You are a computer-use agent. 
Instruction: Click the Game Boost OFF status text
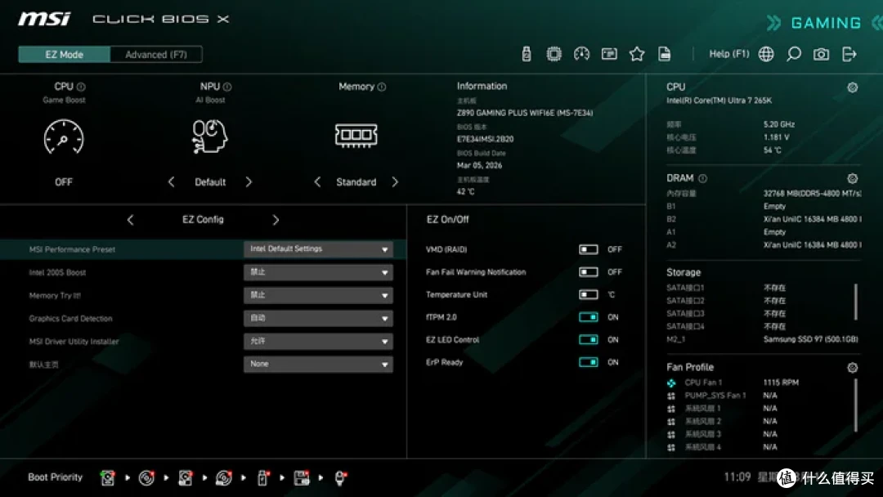64,181
